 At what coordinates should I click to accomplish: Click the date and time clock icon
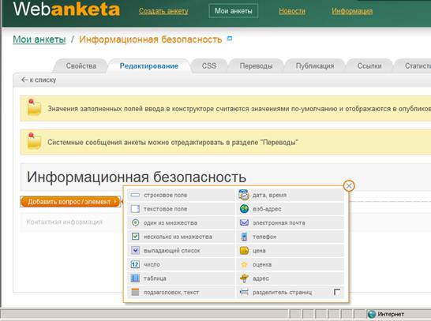[244, 195]
